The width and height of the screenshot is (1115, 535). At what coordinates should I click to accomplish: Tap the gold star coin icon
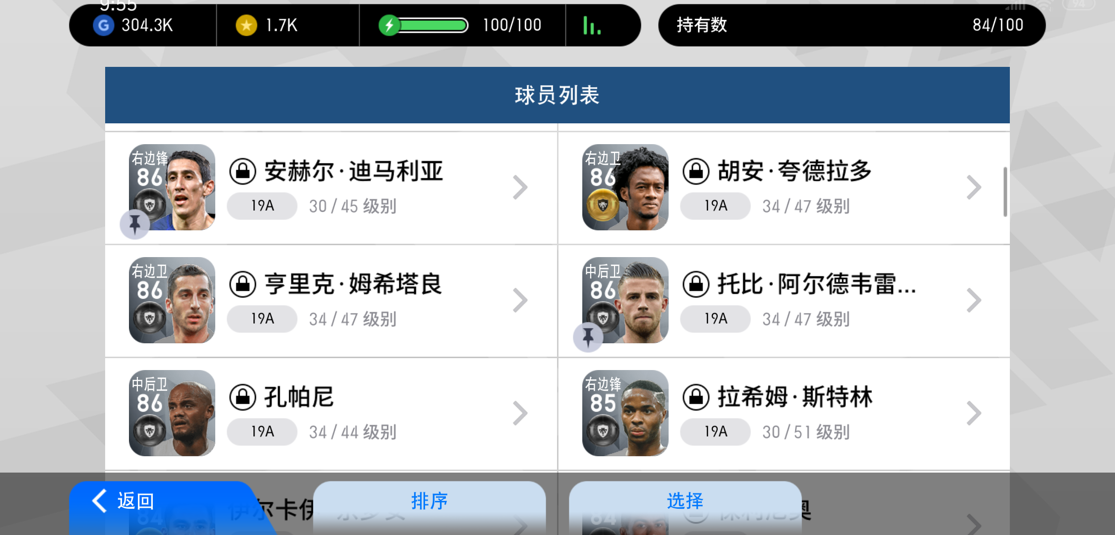pyautogui.click(x=246, y=25)
